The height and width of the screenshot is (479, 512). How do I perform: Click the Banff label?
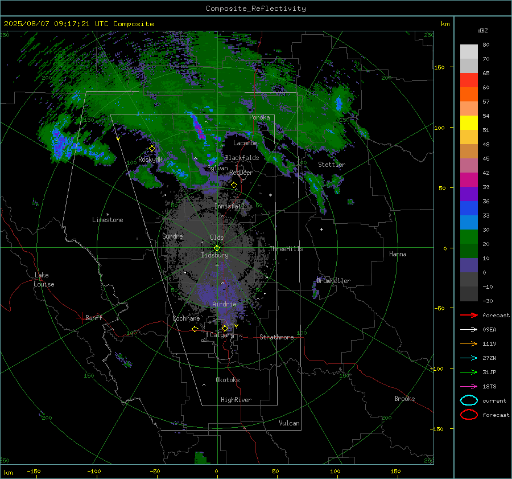coord(94,317)
